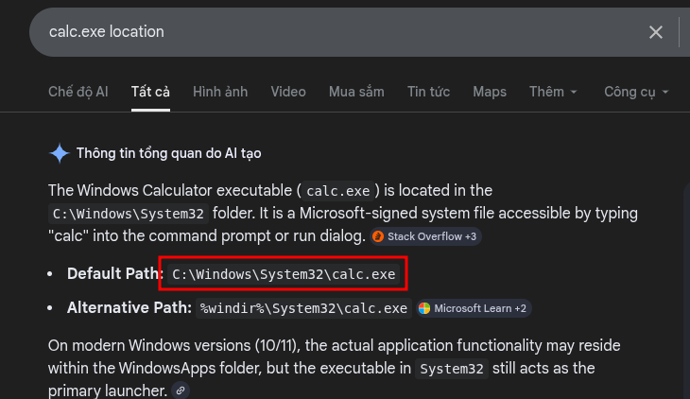This screenshot has width=690, height=399.
Task: Open the Maps tab
Action: (490, 92)
